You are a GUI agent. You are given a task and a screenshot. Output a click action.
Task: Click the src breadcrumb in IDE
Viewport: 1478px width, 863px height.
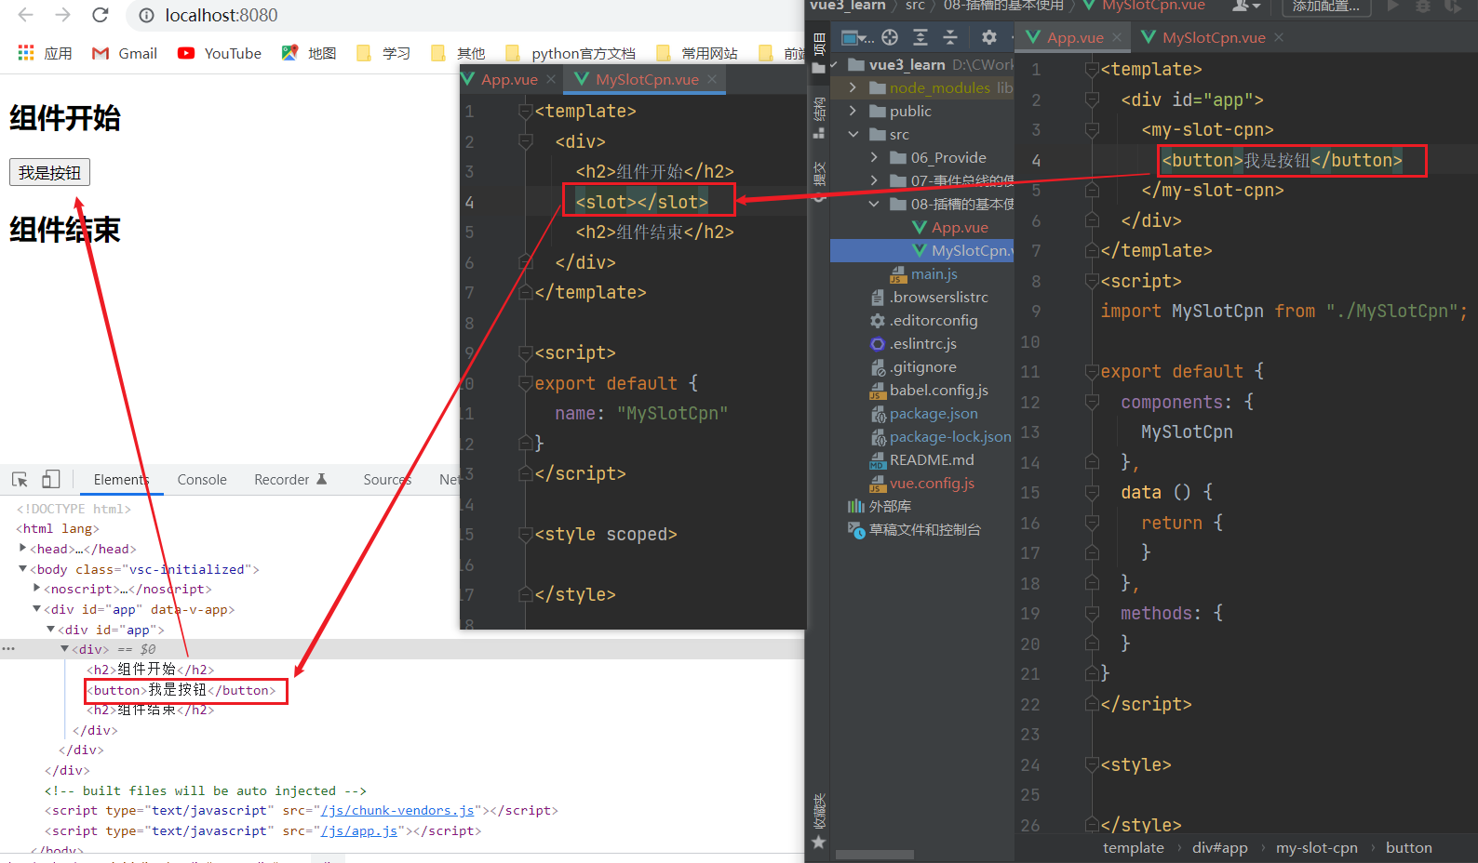click(916, 6)
